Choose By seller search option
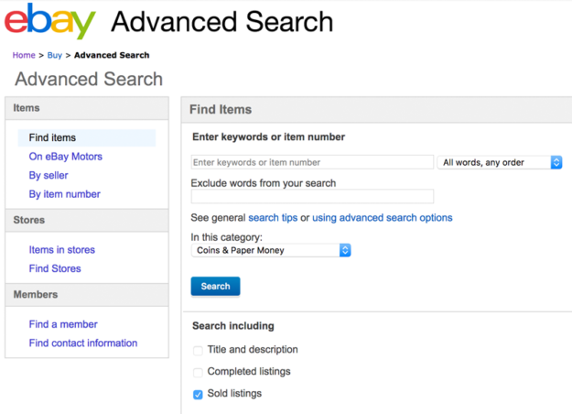Screen dimensions: 572x414 point(49,175)
